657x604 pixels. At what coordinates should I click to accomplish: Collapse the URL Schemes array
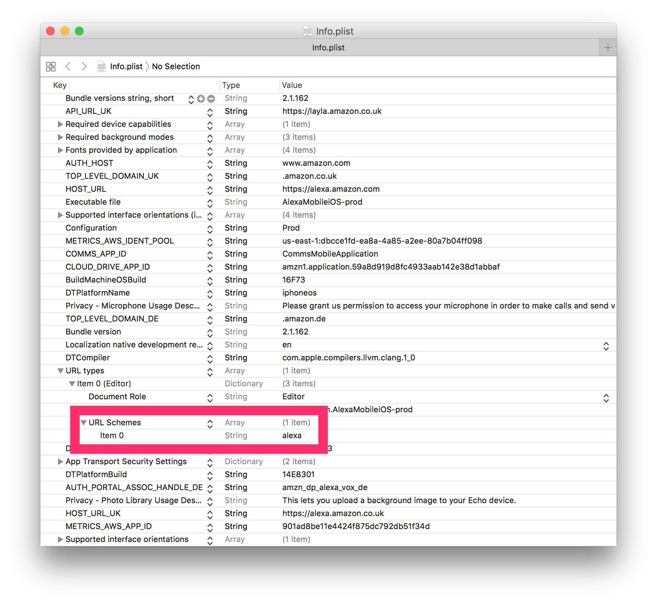(x=83, y=423)
